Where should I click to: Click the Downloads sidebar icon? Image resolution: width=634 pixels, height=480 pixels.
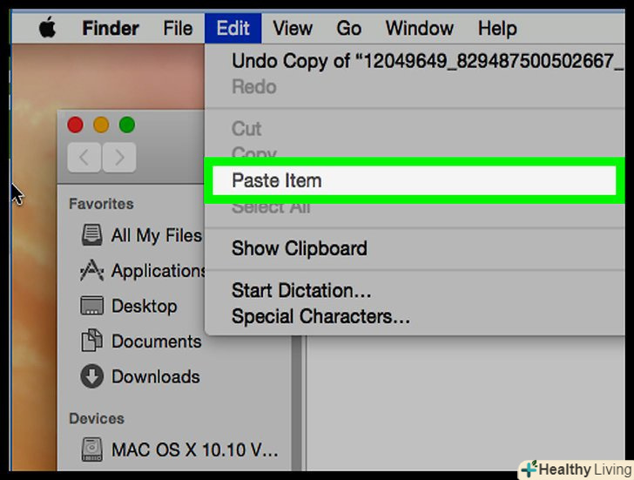[x=91, y=376]
